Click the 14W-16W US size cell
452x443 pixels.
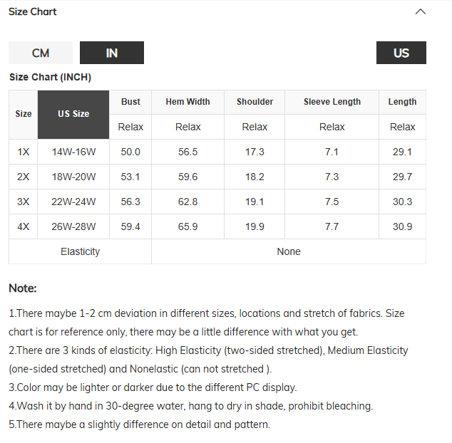click(x=73, y=152)
